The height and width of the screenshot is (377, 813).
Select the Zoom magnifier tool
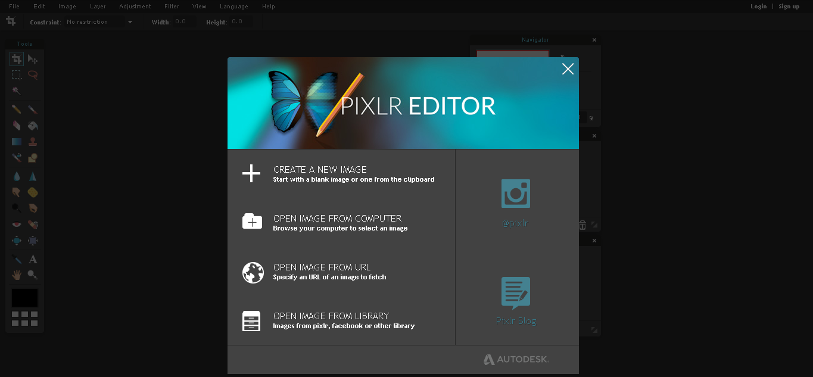click(x=33, y=275)
